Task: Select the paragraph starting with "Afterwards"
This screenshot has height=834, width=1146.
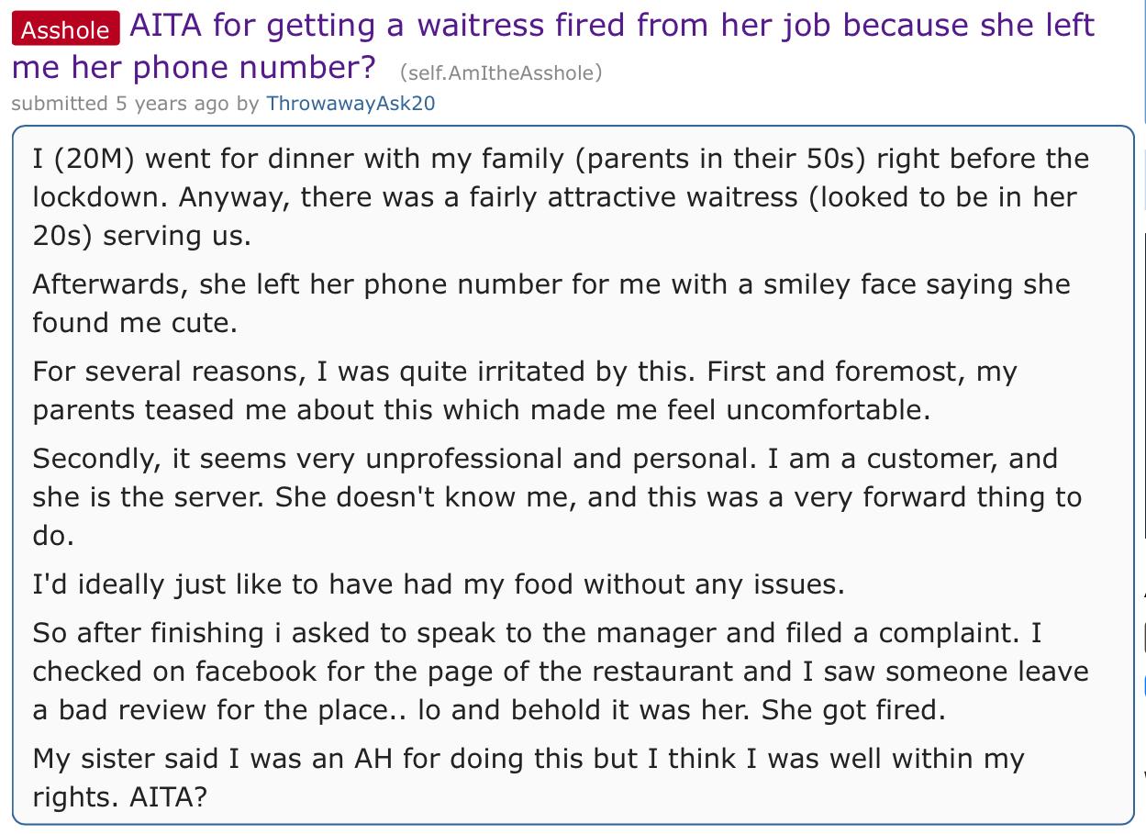Action: (x=551, y=303)
